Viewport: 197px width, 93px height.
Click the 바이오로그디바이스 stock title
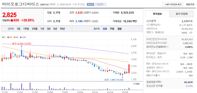coord(21,4)
